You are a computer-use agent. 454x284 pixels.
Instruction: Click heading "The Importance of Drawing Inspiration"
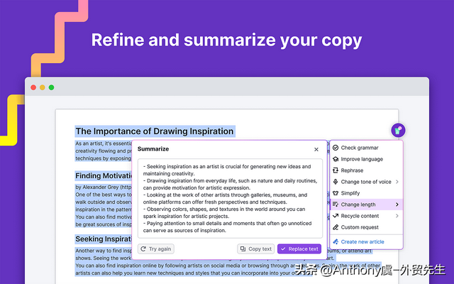pyautogui.click(x=155, y=131)
